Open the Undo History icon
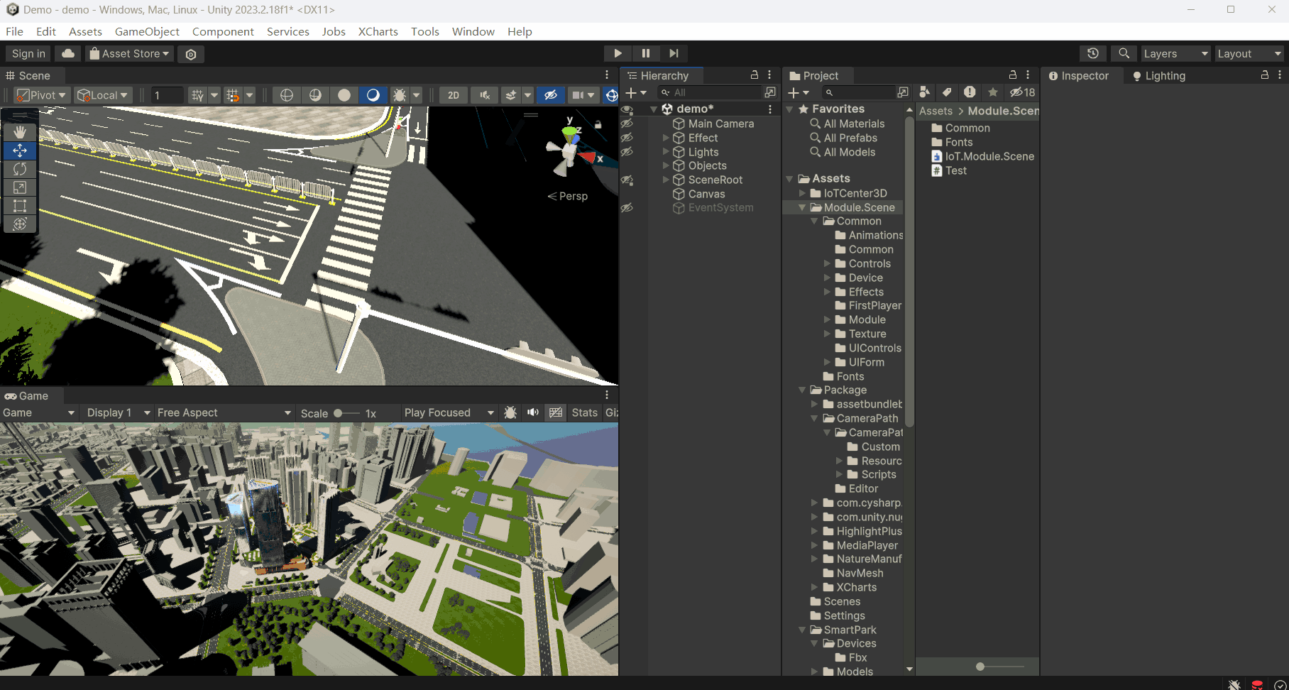 pos(1092,53)
